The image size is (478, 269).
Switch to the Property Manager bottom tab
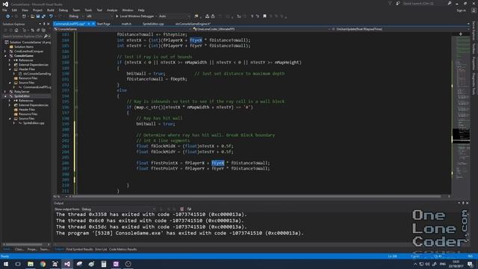tap(32, 249)
